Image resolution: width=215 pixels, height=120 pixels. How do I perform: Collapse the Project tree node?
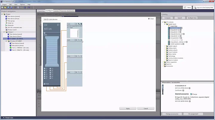[x=2, y=14]
